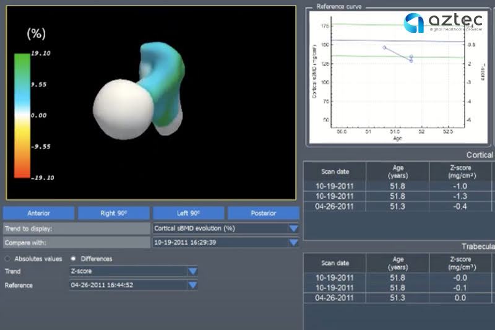
Task: Select the Absolutes values radio button
Action: click(x=7, y=259)
